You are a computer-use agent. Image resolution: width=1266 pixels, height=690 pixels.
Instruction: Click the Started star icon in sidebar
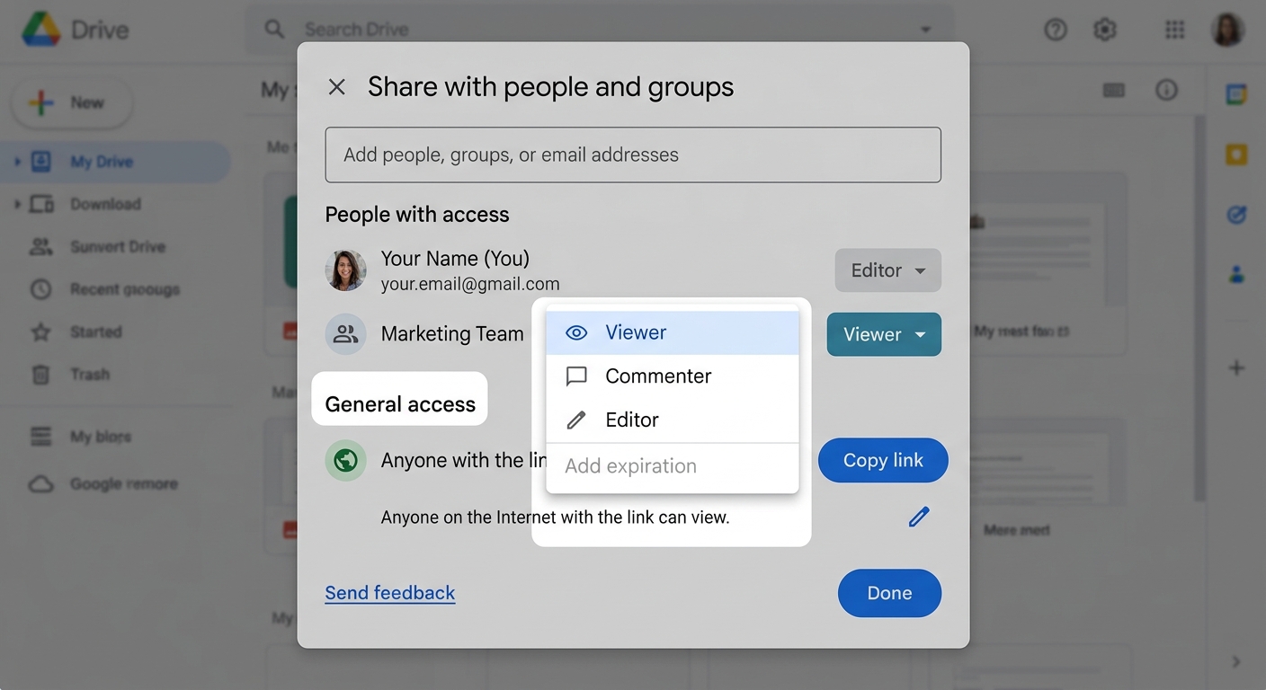[x=40, y=332]
